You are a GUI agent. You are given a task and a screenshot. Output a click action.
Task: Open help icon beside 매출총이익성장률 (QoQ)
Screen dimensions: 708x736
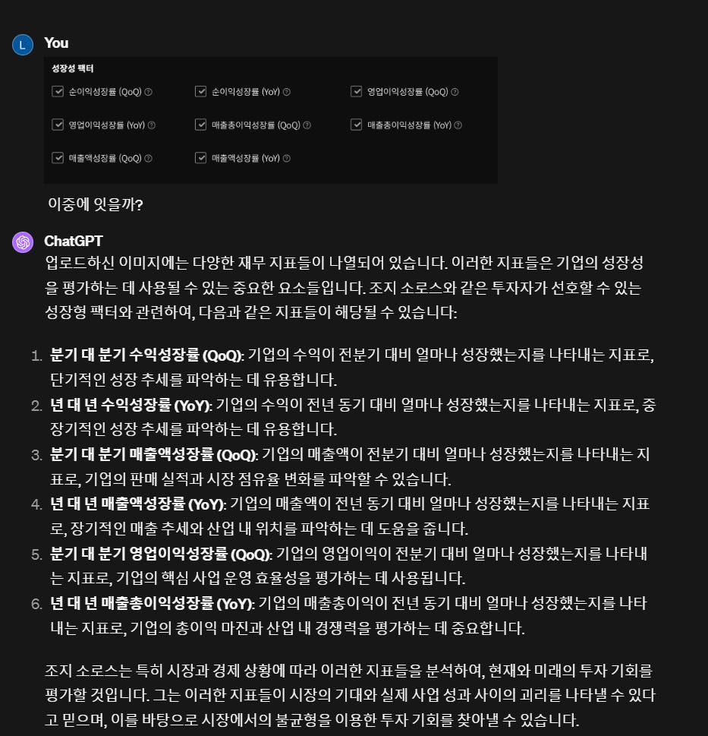click(307, 125)
